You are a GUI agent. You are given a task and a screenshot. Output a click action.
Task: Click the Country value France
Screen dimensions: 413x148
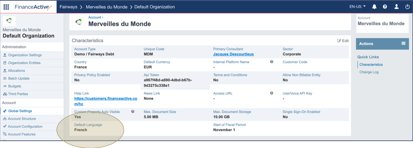(81, 67)
